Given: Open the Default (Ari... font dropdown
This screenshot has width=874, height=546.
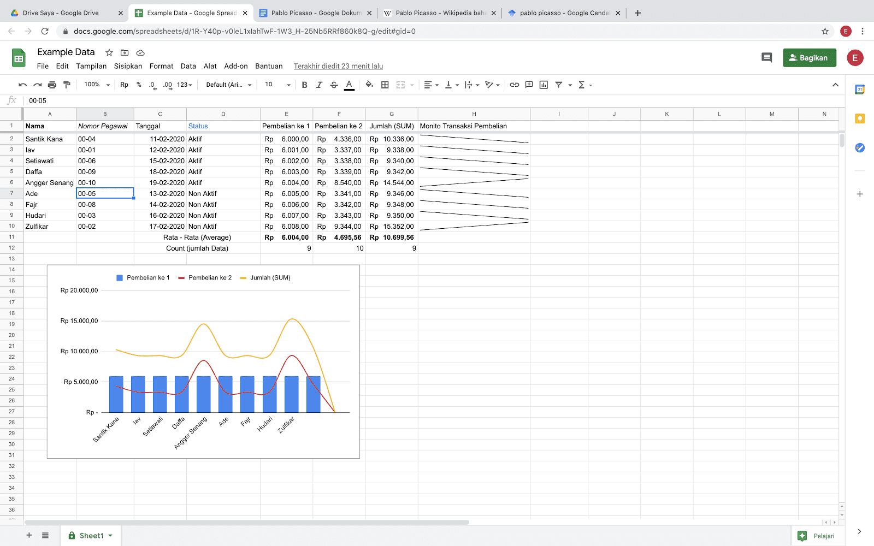Looking at the screenshot, I should [x=228, y=85].
